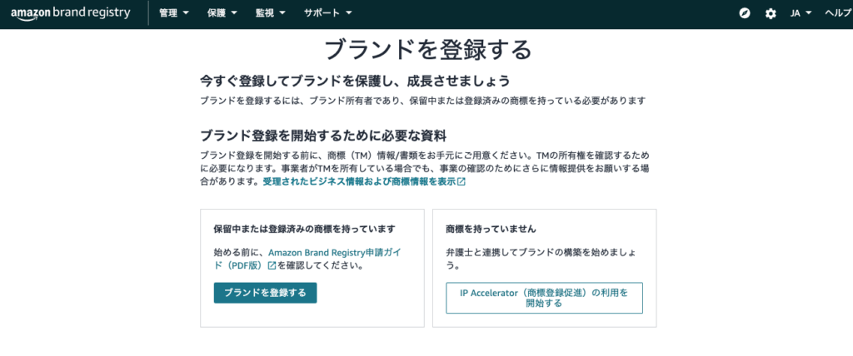Click card title 商標を持っていません
Image resolution: width=853 pixels, height=356 pixels.
[491, 229]
